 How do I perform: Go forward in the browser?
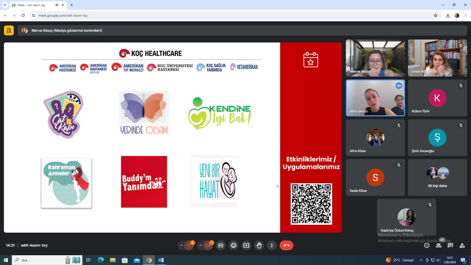14,15
